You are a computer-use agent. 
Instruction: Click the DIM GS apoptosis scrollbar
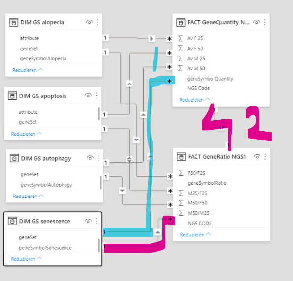click(99, 113)
